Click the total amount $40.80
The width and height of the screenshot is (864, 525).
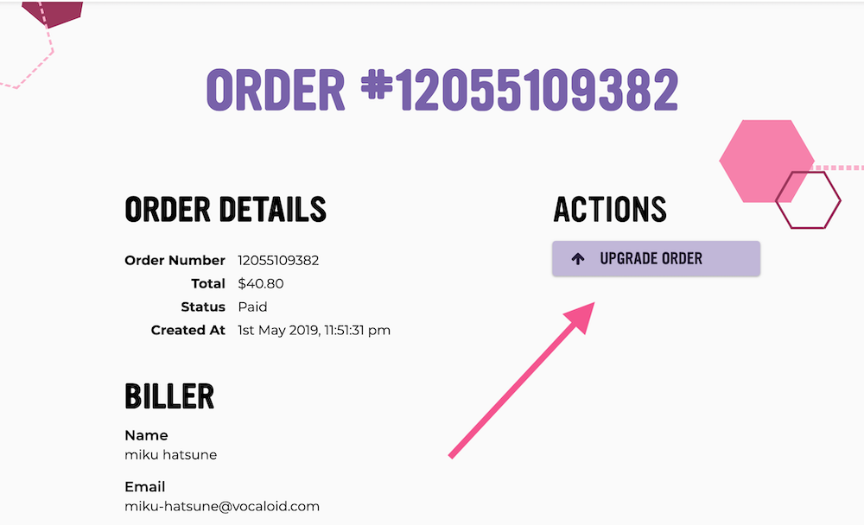pyautogui.click(x=261, y=284)
